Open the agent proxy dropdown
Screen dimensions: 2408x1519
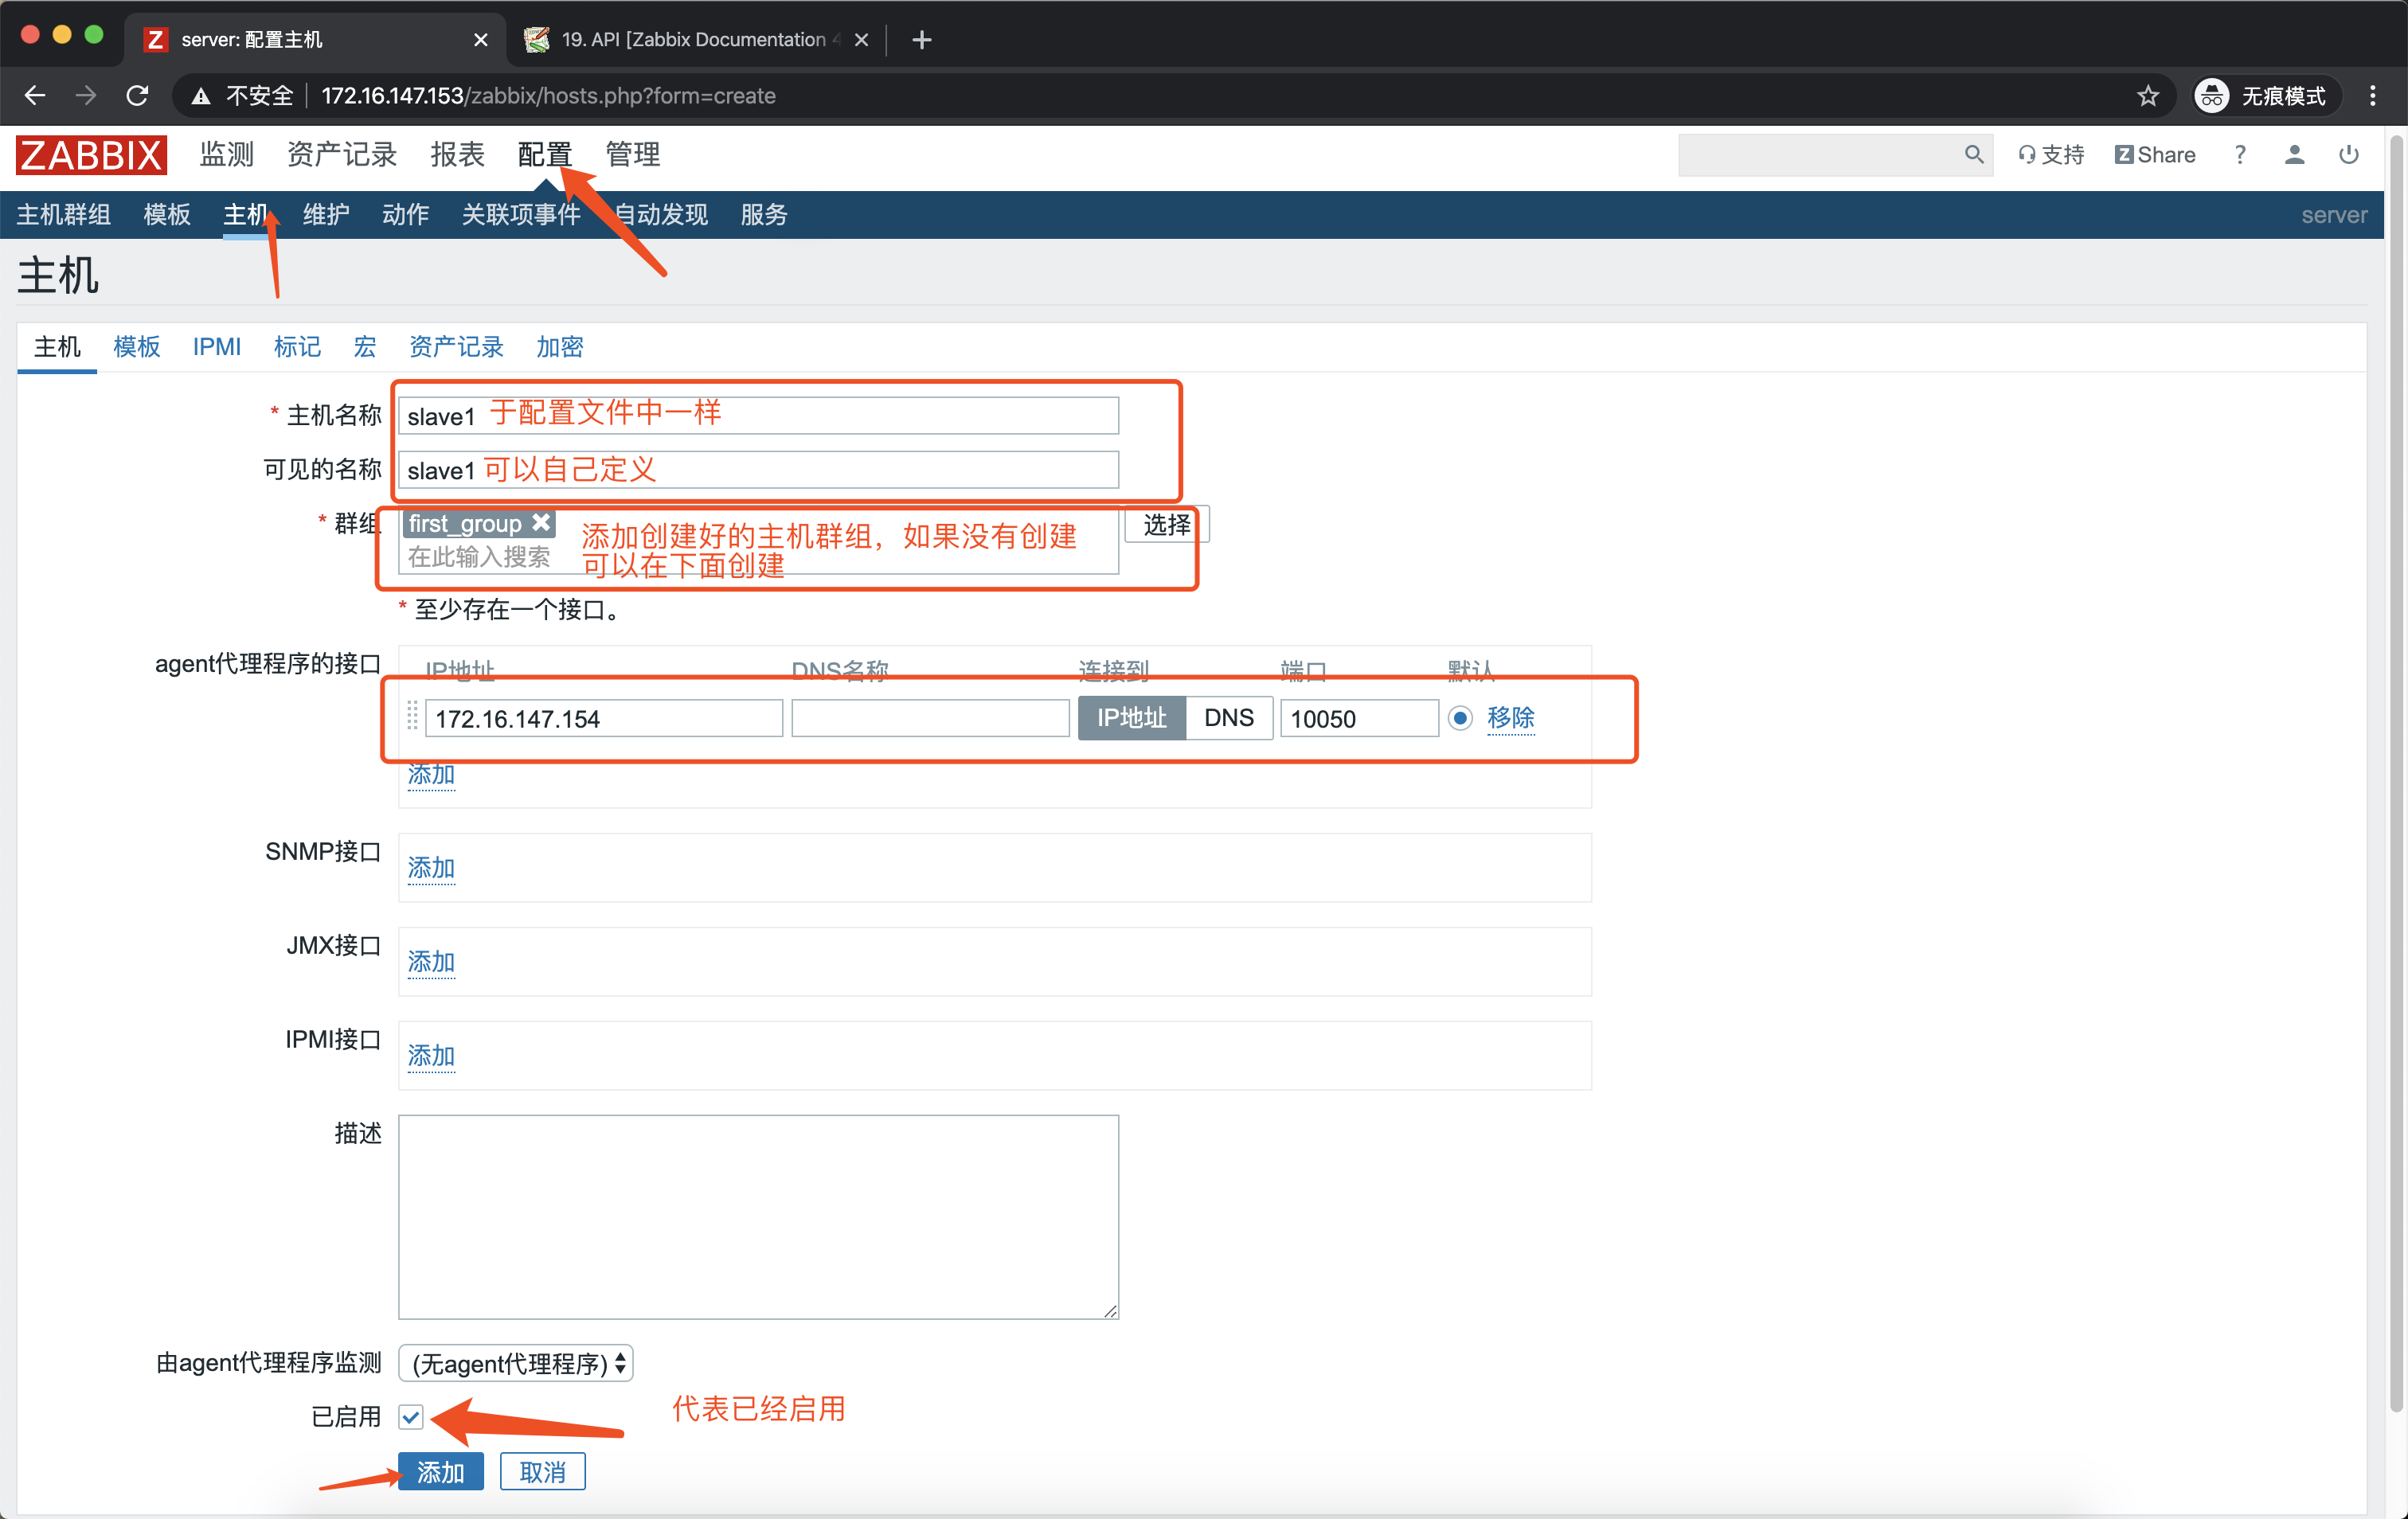click(x=516, y=1363)
